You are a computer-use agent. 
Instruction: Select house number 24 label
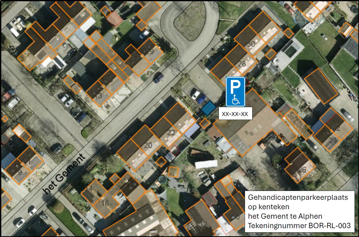click(x=333, y=141)
